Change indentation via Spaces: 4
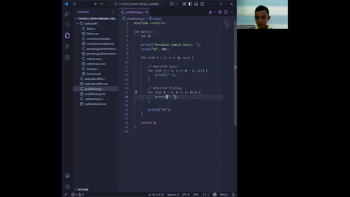350x197 pixels. click(173, 195)
